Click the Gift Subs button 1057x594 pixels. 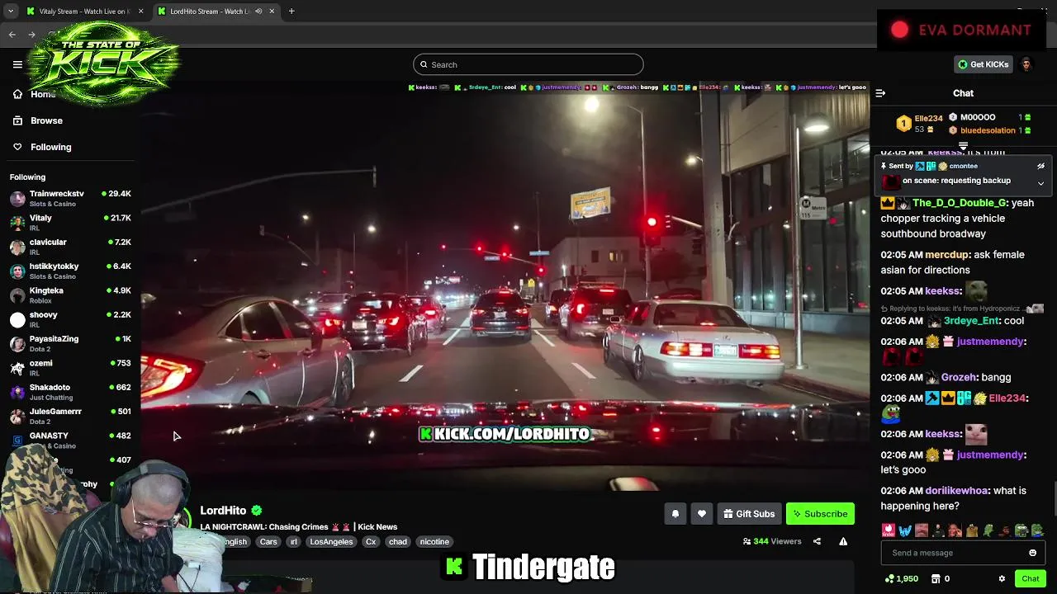pos(749,514)
